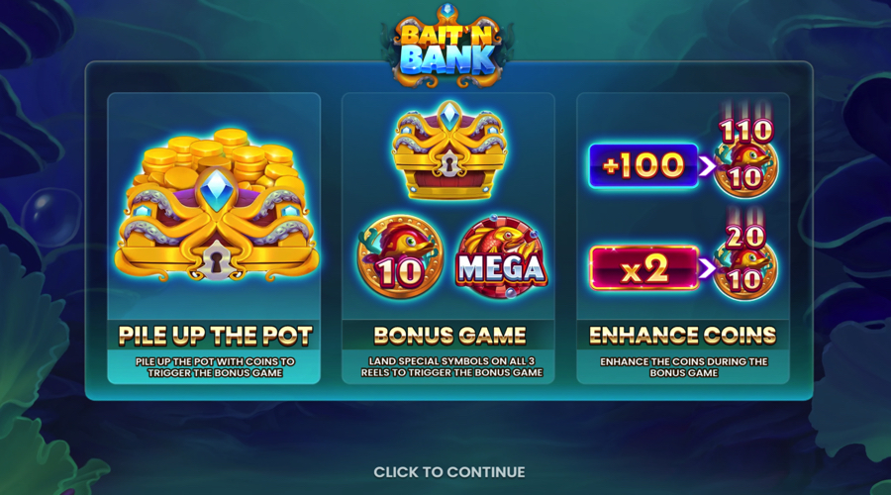Click Click To Continue text
This screenshot has height=495, width=891.
click(x=449, y=472)
